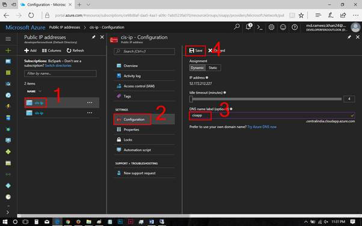Click Save in the configuration toolbar
The image size is (362, 226).
195,50
